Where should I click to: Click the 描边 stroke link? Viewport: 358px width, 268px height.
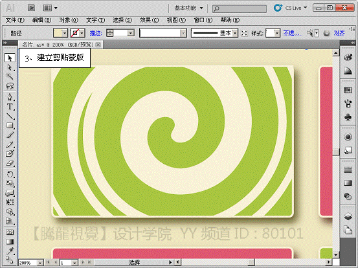click(x=96, y=33)
